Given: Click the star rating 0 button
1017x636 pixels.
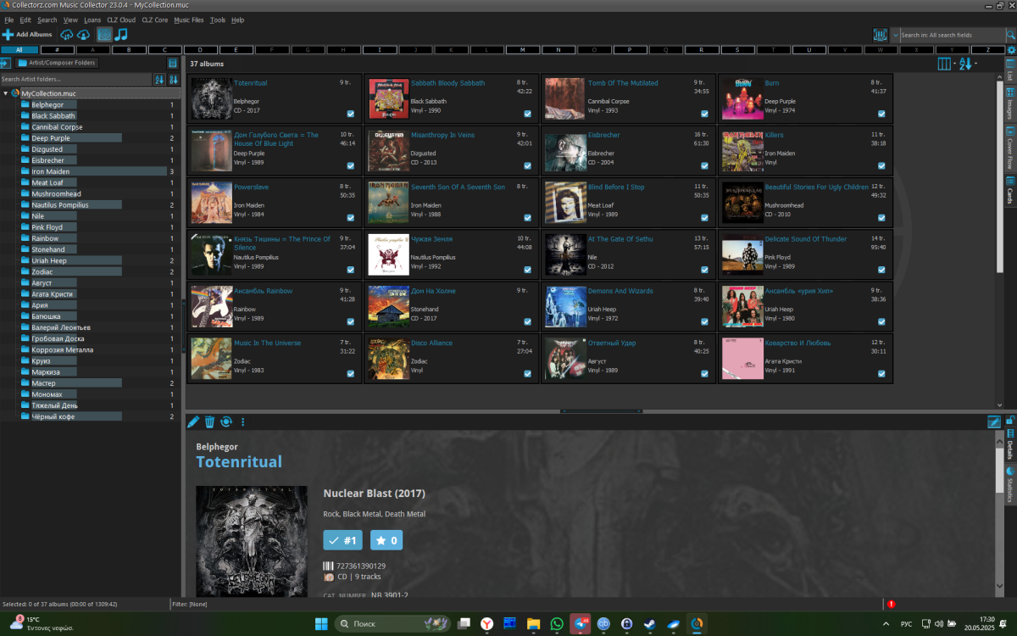Looking at the screenshot, I should [x=386, y=540].
